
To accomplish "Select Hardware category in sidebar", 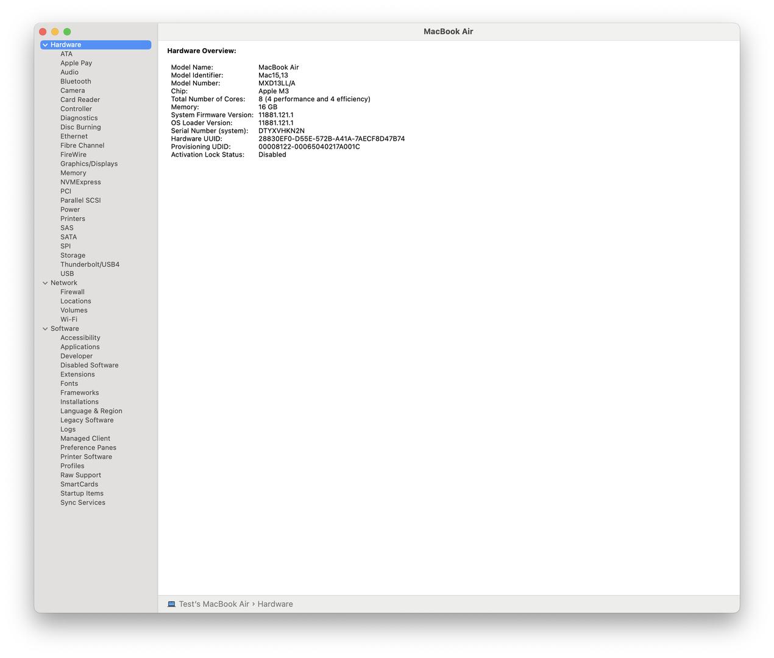I will [x=96, y=45].
